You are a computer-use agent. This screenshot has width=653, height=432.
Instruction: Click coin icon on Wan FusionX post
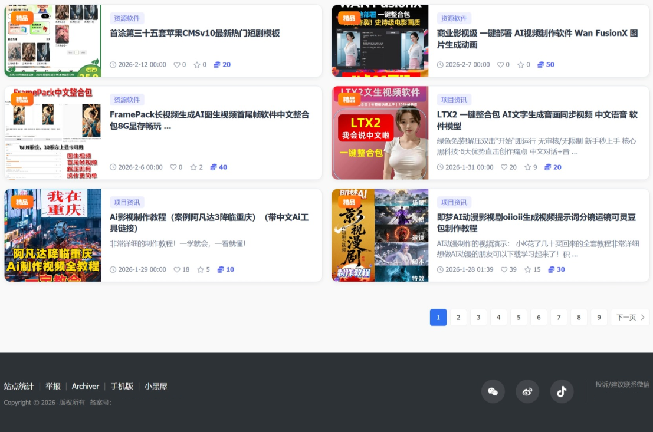(541, 65)
